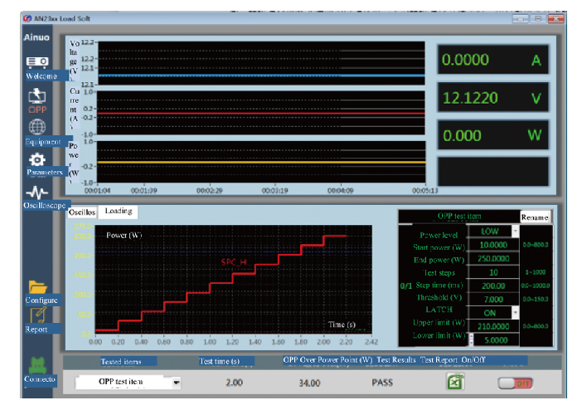Click the Rename button

tap(535, 217)
